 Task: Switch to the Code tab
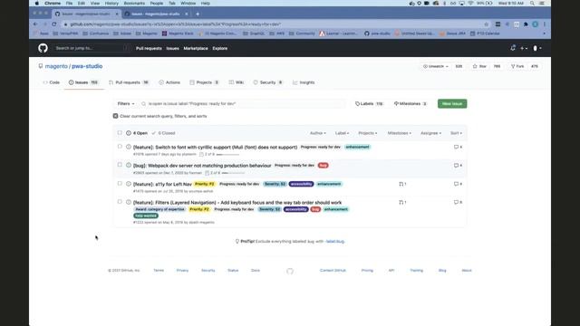click(x=51, y=82)
